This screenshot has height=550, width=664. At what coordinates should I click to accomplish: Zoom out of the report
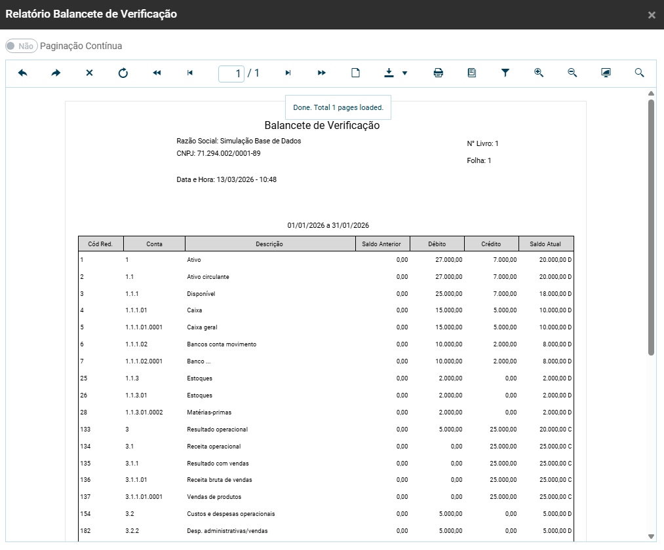[x=572, y=73]
